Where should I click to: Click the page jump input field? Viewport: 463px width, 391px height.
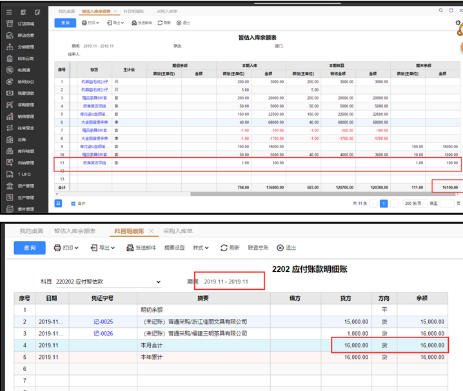pyautogui.click(x=447, y=203)
